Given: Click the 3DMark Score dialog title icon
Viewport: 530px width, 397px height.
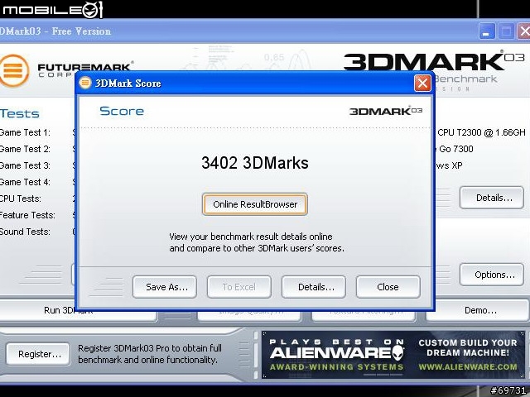Looking at the screenshot, I should click(85, 83).
